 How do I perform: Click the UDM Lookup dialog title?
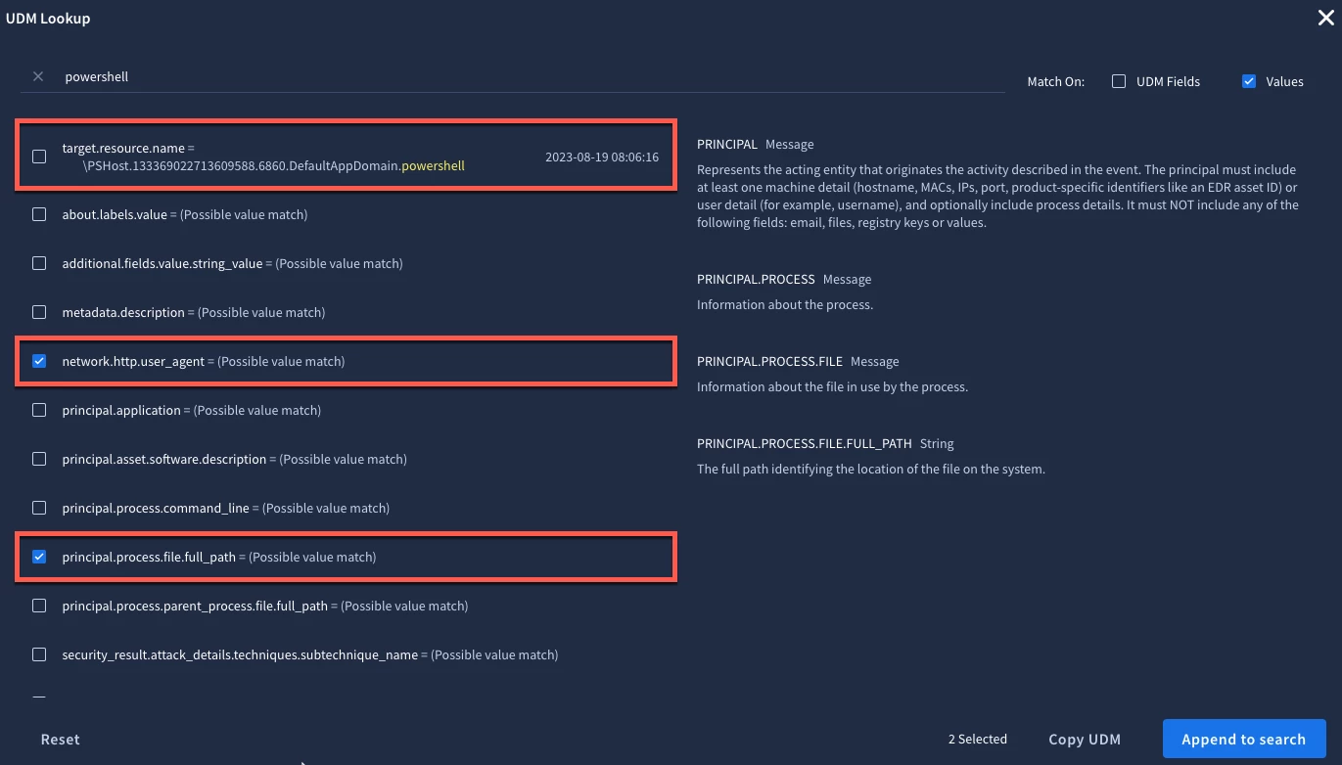pos(48,18)
